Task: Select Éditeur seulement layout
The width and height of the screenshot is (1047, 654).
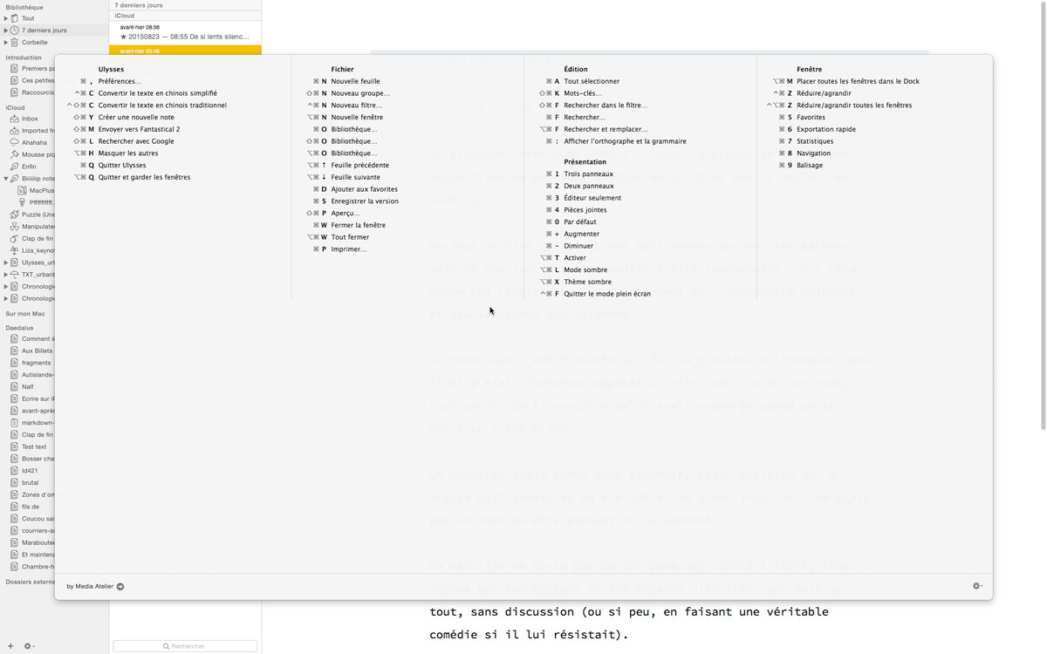Action: [x=592, y=198]
